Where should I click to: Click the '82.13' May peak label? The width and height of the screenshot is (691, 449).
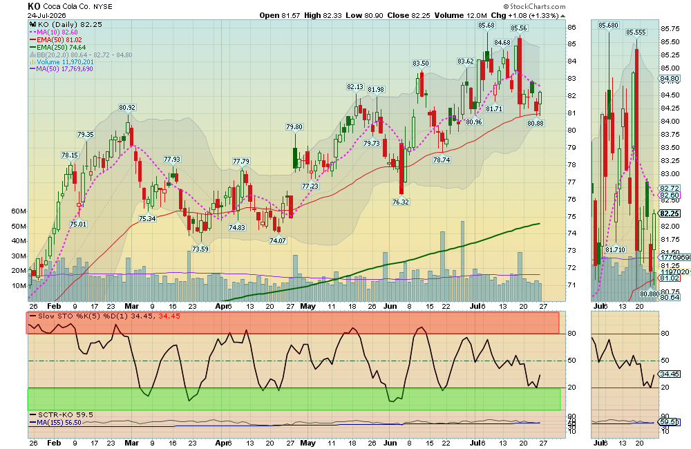point(355,87)
